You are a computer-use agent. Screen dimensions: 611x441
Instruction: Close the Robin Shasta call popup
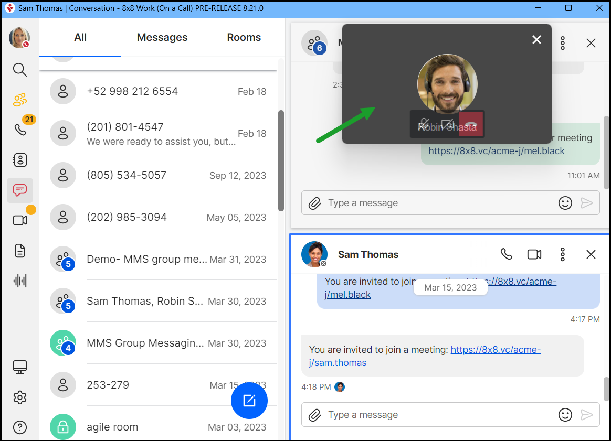[x=536, y=40]
